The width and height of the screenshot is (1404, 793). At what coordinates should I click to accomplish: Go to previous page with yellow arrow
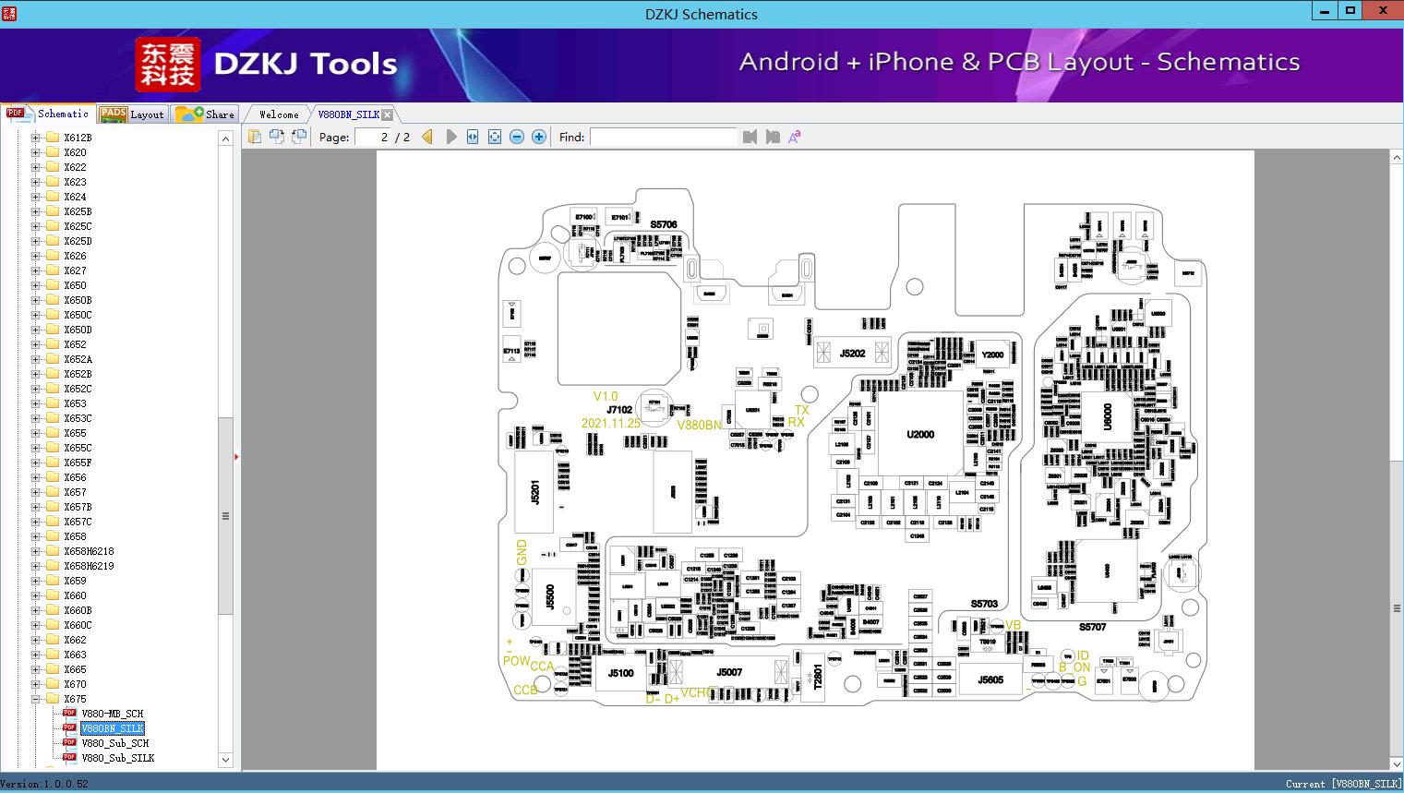427,137
